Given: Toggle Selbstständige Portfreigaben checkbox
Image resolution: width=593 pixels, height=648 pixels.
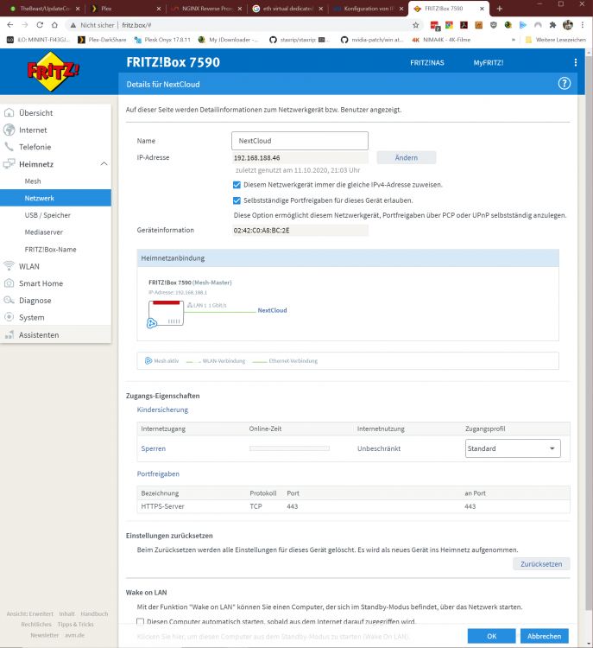Looking at the screenshot, I should pos(237,200).
